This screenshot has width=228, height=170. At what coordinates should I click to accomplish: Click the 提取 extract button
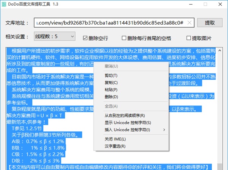click(210, 23)
